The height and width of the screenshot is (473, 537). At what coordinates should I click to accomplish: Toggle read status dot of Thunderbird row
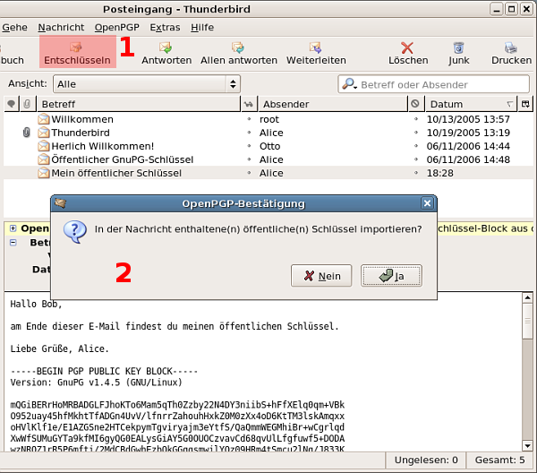[249, 133]
